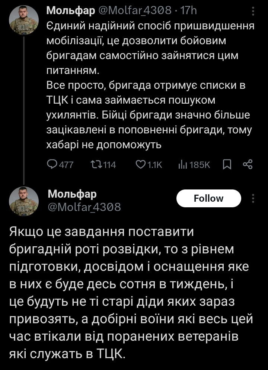View post analytics bar chart icon

coord(182,165)
